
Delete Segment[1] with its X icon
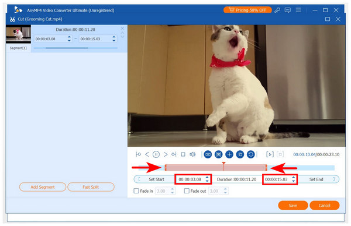pos(122,29)
